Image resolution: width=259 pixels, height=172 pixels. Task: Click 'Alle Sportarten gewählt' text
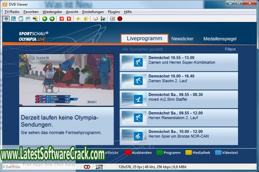(142, 49)
